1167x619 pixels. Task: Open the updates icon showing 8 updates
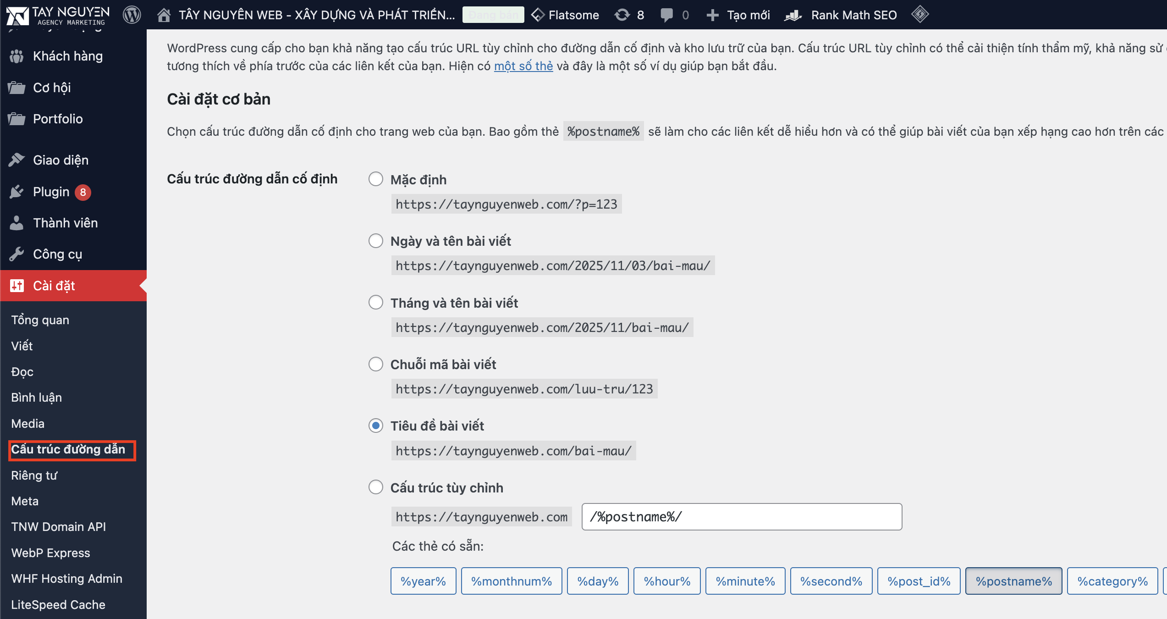[x=622, y=14]
